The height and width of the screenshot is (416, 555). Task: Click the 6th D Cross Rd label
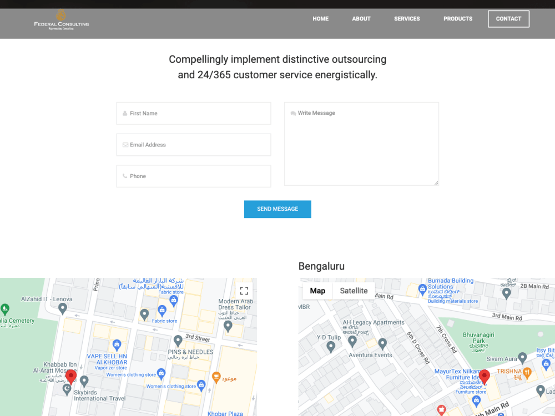coord(418,348)
